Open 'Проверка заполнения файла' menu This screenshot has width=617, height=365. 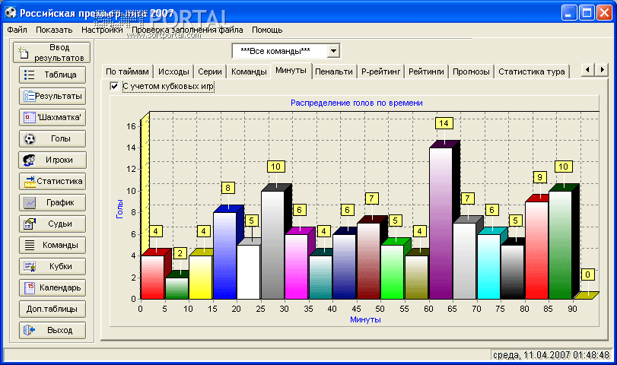(187, 30)
